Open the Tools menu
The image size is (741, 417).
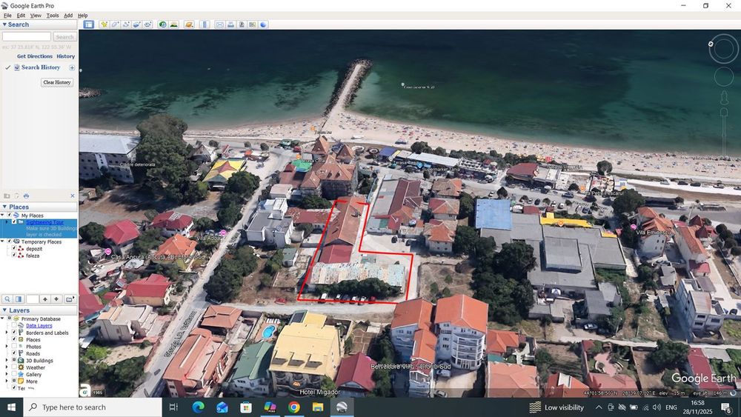[53, 16]
